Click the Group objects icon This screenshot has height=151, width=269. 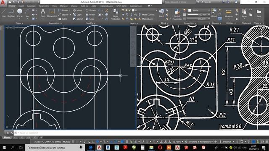tap(214, 13)
